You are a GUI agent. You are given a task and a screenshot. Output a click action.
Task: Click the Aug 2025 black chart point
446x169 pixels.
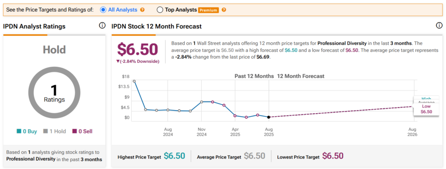pyautogui.click(x=268, y=117)
